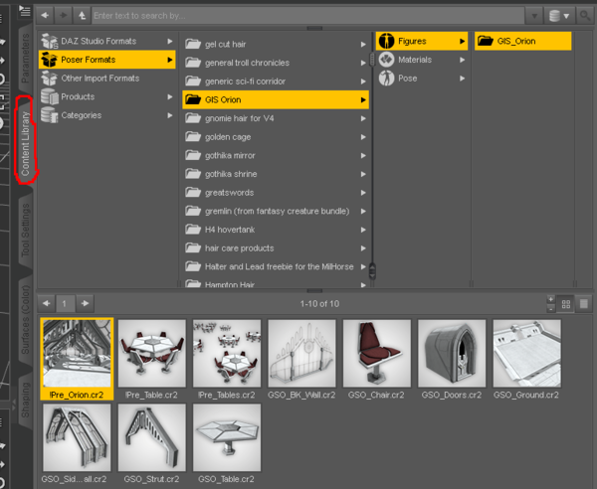
Task: Expand the Products arrow
Action: 170,96
